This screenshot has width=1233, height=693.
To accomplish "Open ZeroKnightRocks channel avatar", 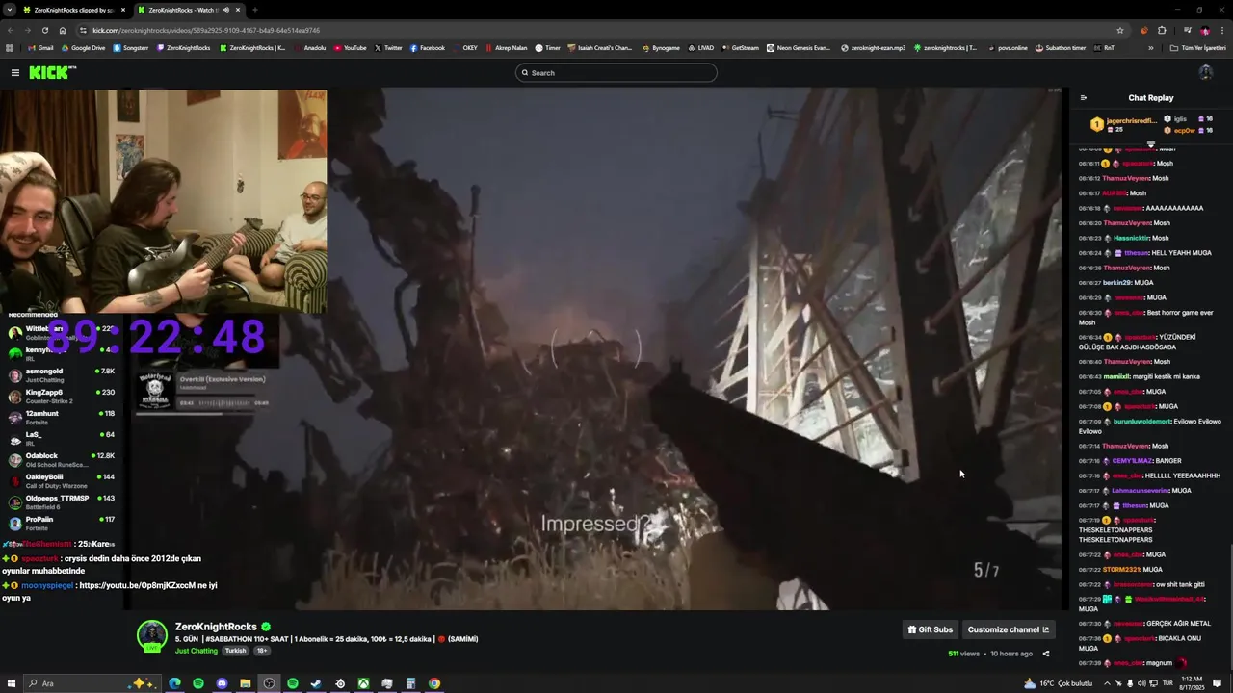I will pyautogui.click(x=152, y=636).
